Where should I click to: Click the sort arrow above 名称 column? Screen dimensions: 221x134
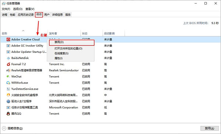tap(23, 31)
